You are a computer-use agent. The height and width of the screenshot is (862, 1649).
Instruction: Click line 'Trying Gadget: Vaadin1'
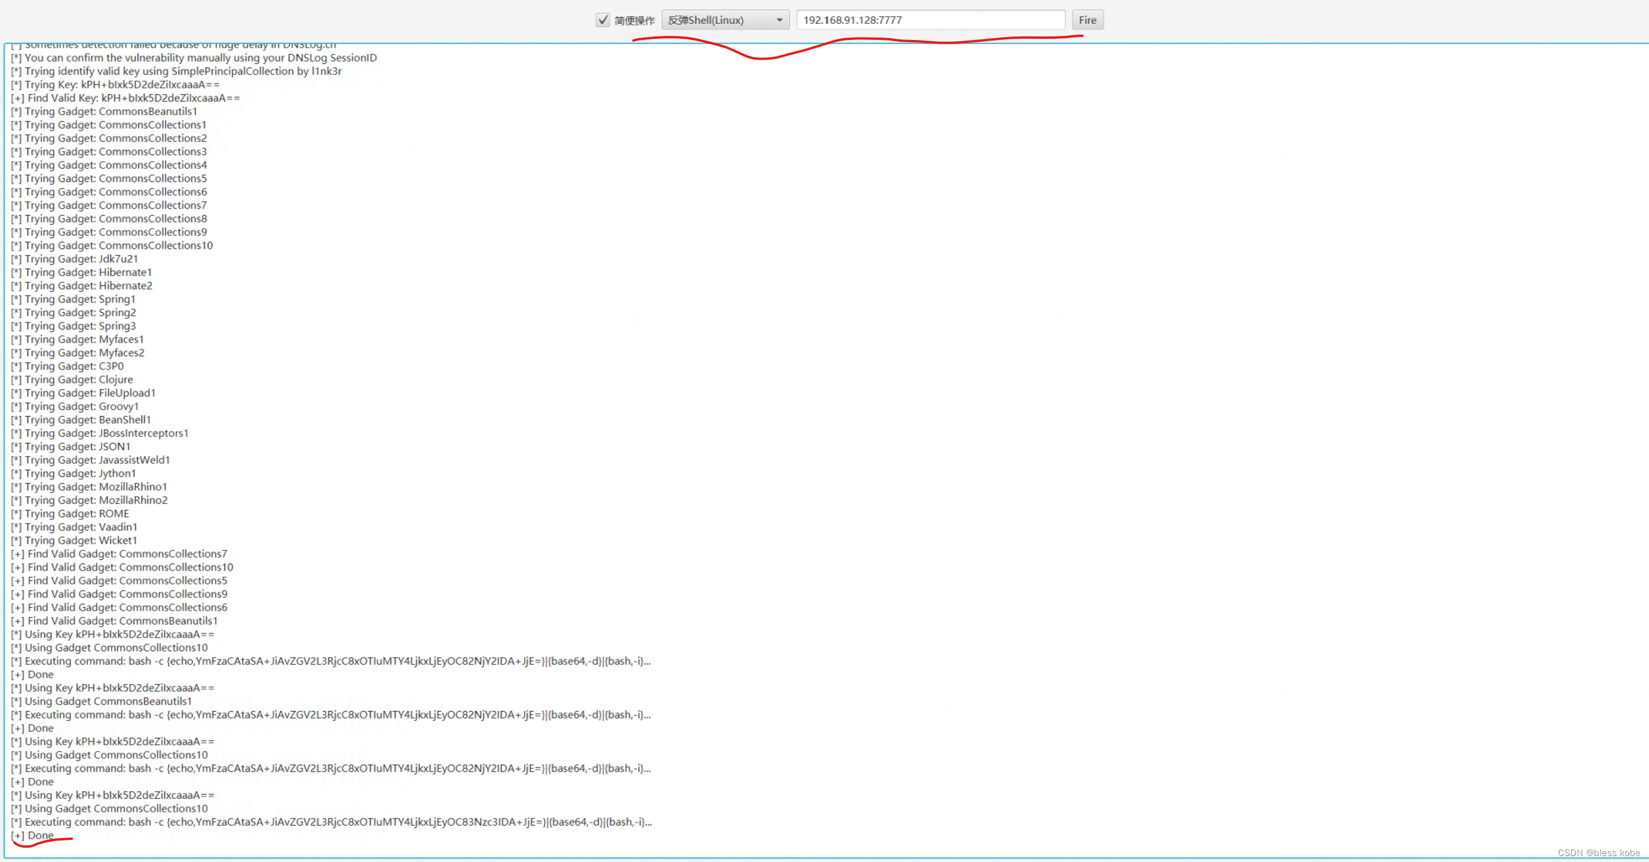pos(74,528)
